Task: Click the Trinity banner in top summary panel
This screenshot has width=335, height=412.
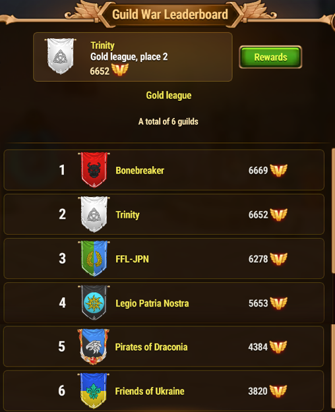Action: [61, 56]
